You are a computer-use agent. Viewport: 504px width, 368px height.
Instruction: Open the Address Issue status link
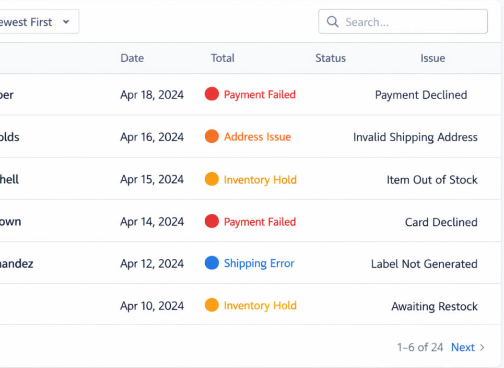(257, 137)
